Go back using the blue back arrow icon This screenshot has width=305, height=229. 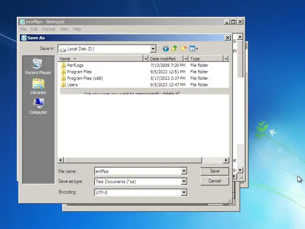tap(166, 49)
